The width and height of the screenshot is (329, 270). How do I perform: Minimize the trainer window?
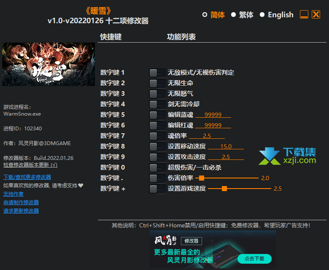(304, 14)
